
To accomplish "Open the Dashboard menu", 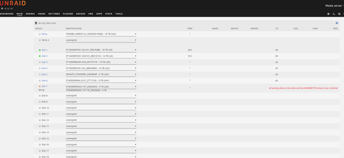I will 7,14.
